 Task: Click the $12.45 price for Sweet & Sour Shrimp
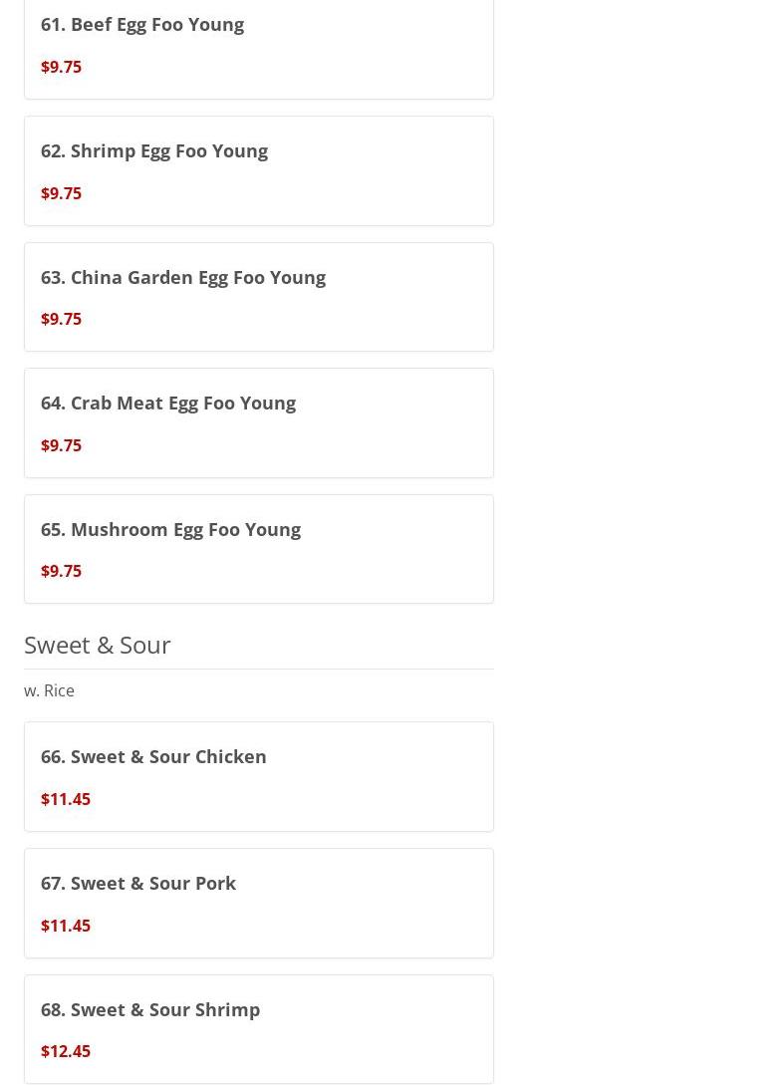click(x=65, y=1051)
